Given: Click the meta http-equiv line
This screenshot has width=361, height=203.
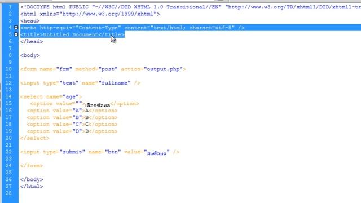Looking at the screenshot, I should [133, 28].
